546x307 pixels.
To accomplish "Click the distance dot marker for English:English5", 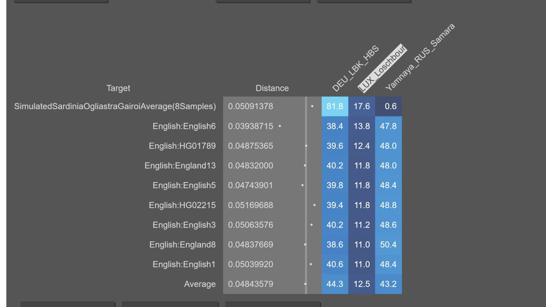I will 302,185.
